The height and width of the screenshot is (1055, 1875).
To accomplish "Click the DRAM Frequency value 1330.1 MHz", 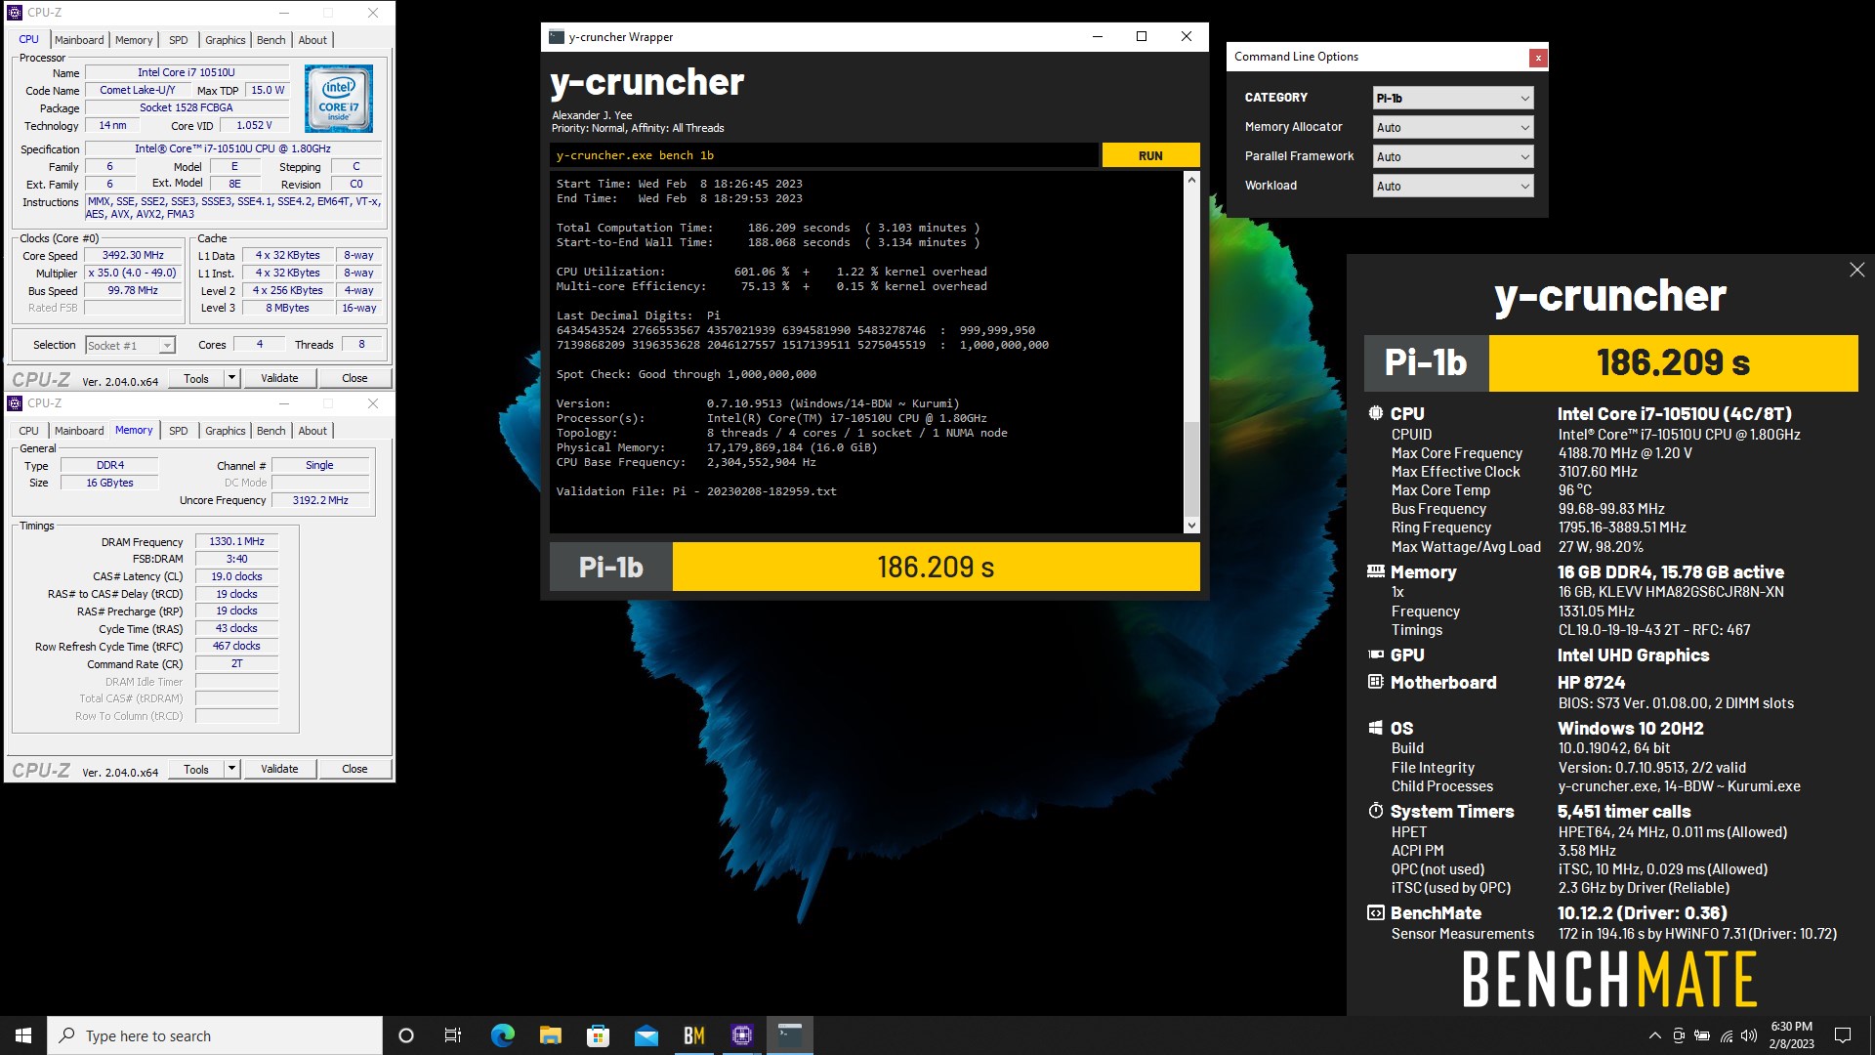I will pos(236,541).
